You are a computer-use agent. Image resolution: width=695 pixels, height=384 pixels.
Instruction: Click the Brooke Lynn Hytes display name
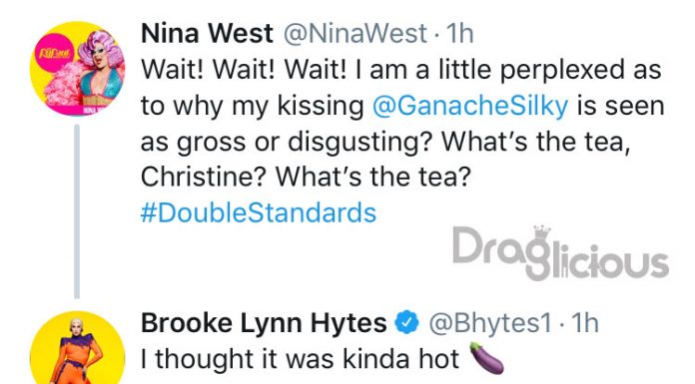pos(264,323)
